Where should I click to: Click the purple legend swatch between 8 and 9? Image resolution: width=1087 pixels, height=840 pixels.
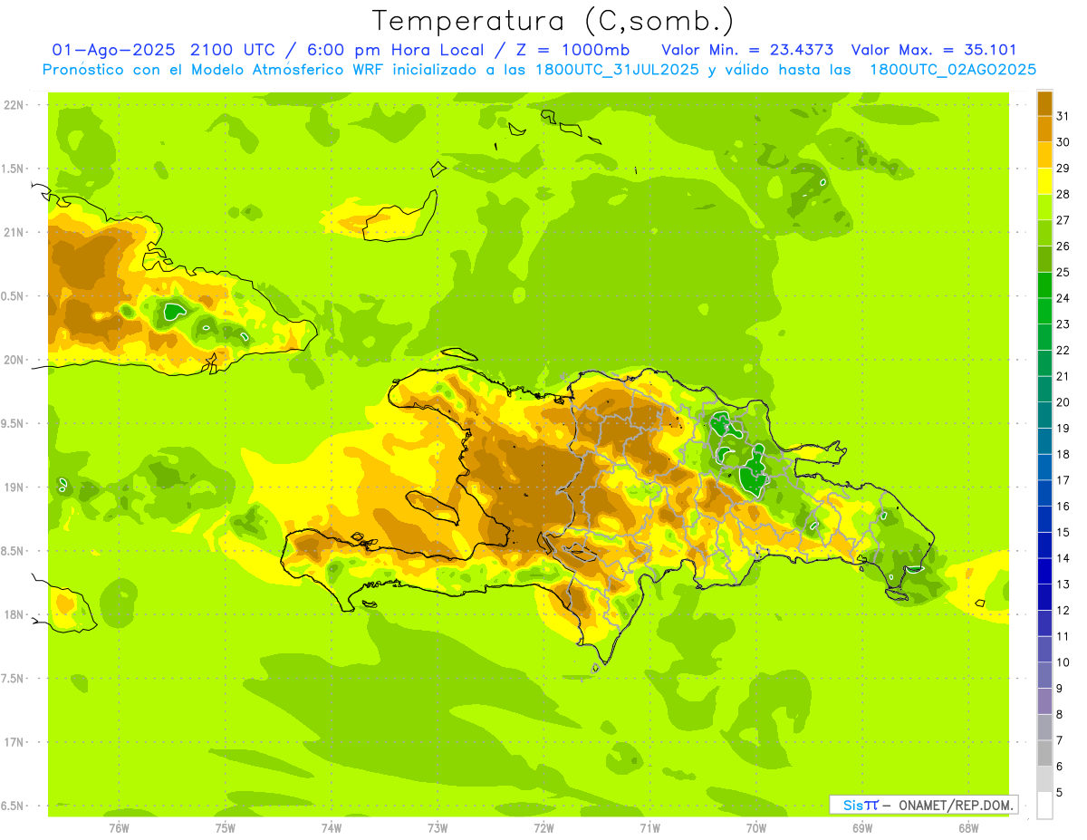tap(1044, 701)
